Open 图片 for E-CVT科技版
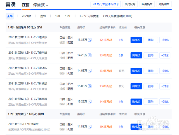 (x=70, y=84)
